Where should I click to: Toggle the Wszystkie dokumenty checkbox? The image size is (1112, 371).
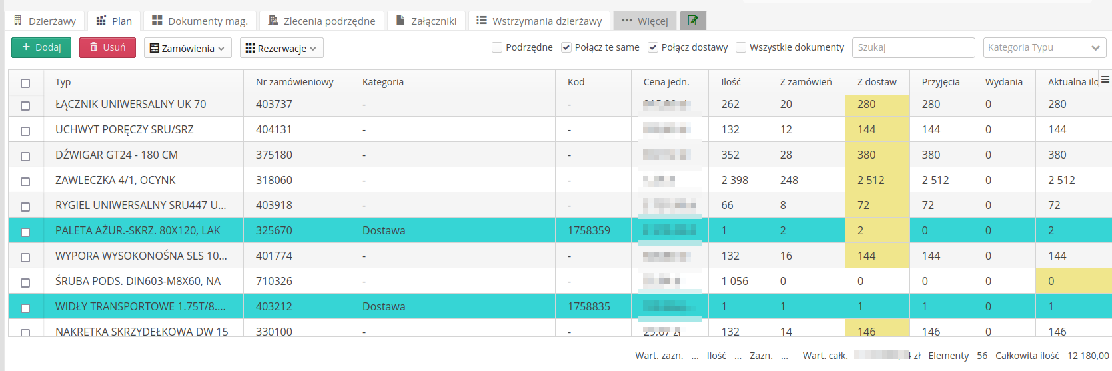pos(741,47)
